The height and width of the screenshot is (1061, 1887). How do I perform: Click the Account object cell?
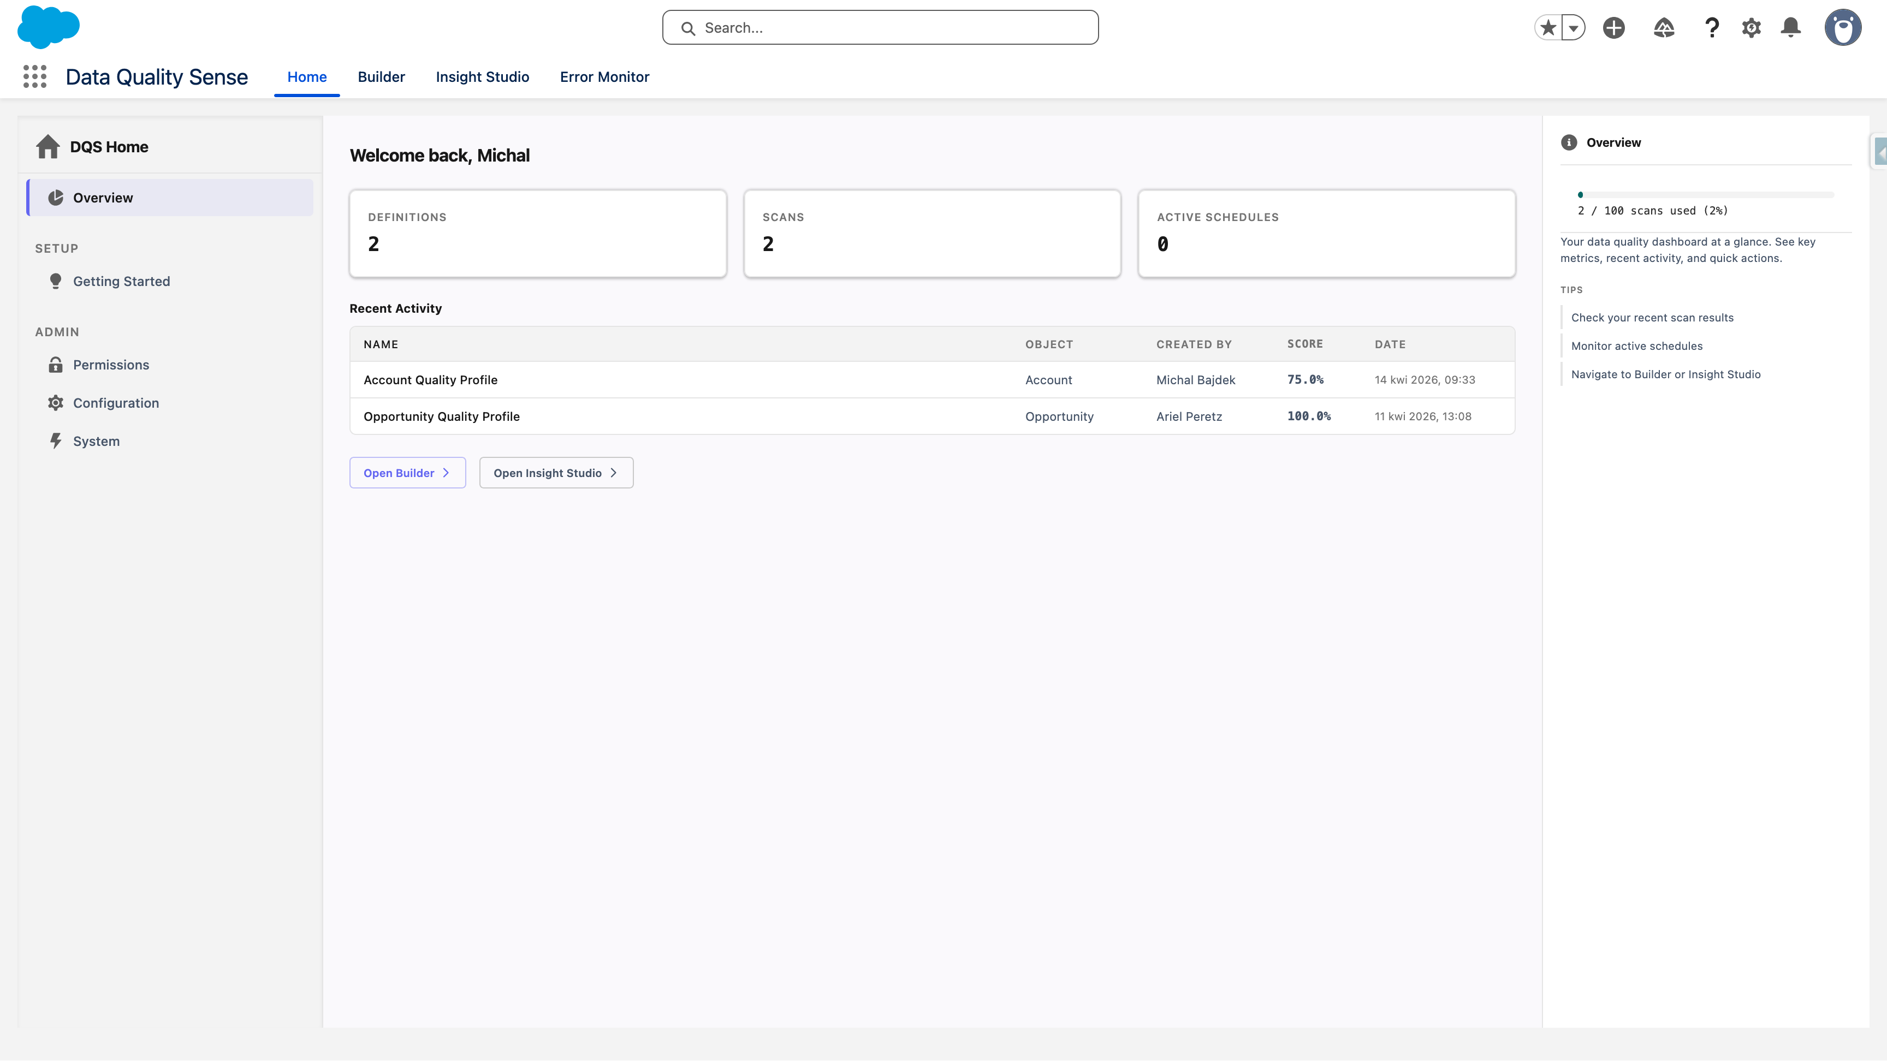1048,380
